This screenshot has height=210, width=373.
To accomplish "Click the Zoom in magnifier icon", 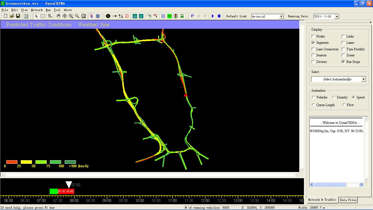I will click(x=71, y=16).
